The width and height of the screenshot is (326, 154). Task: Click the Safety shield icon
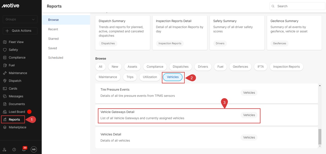click(x=5, y=50)
